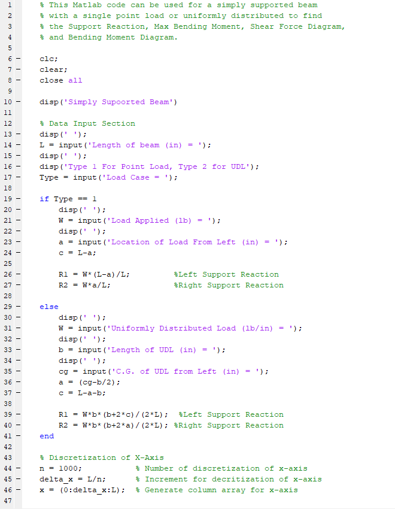Click 'R2 = W*a/L;' expression
The width and height of the screenshot is (395, 509).
(x=84, y=285)
